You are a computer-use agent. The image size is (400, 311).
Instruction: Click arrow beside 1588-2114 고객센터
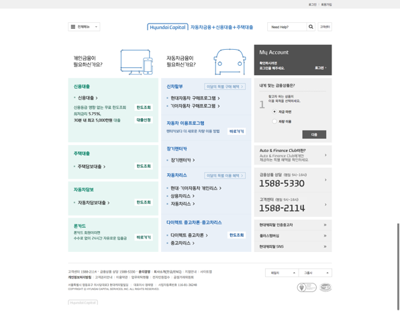[x=326, y=204]
